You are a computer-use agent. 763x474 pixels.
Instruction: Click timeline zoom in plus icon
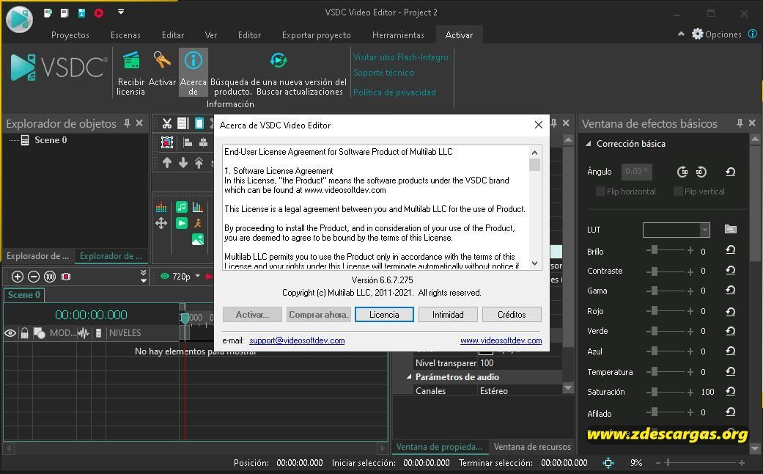tap(18, 277)
